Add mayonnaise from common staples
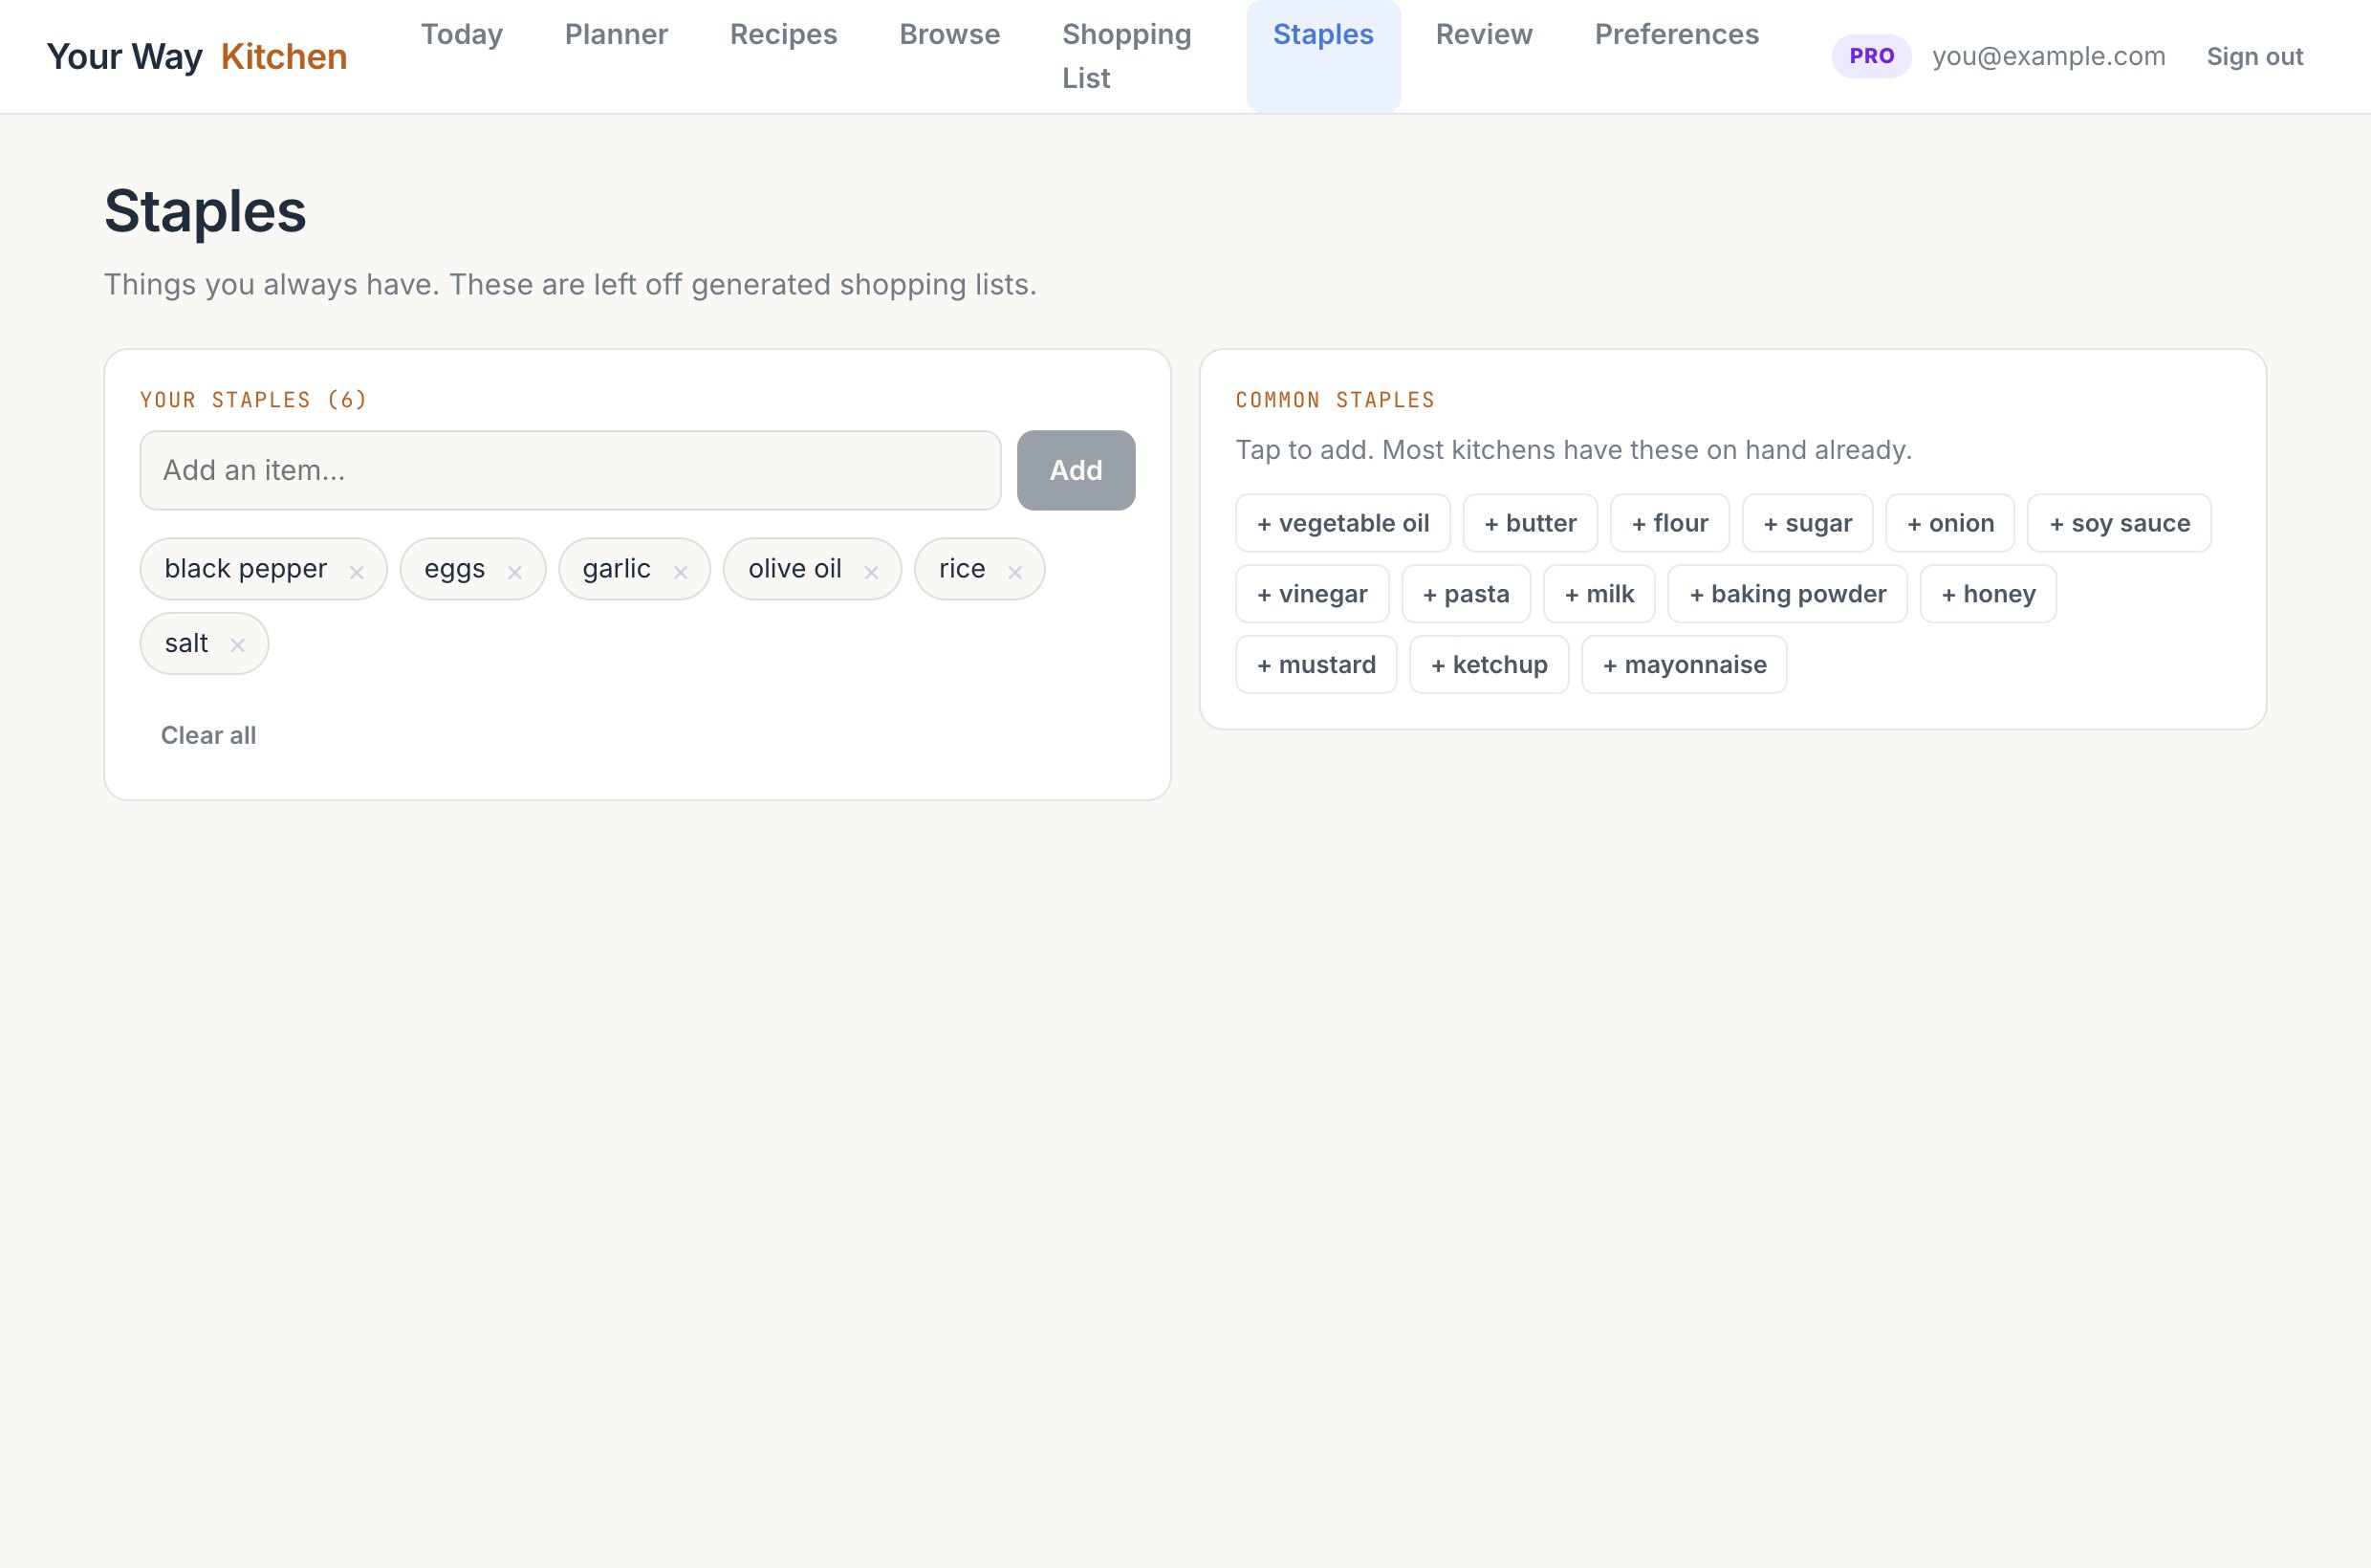 [x=1684, y=665]
